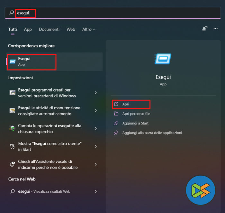225x213 pixels.
Task: Click pin icon beside 'Aggiungi alla barra delle applicazioni'
Action: (116, 133)
